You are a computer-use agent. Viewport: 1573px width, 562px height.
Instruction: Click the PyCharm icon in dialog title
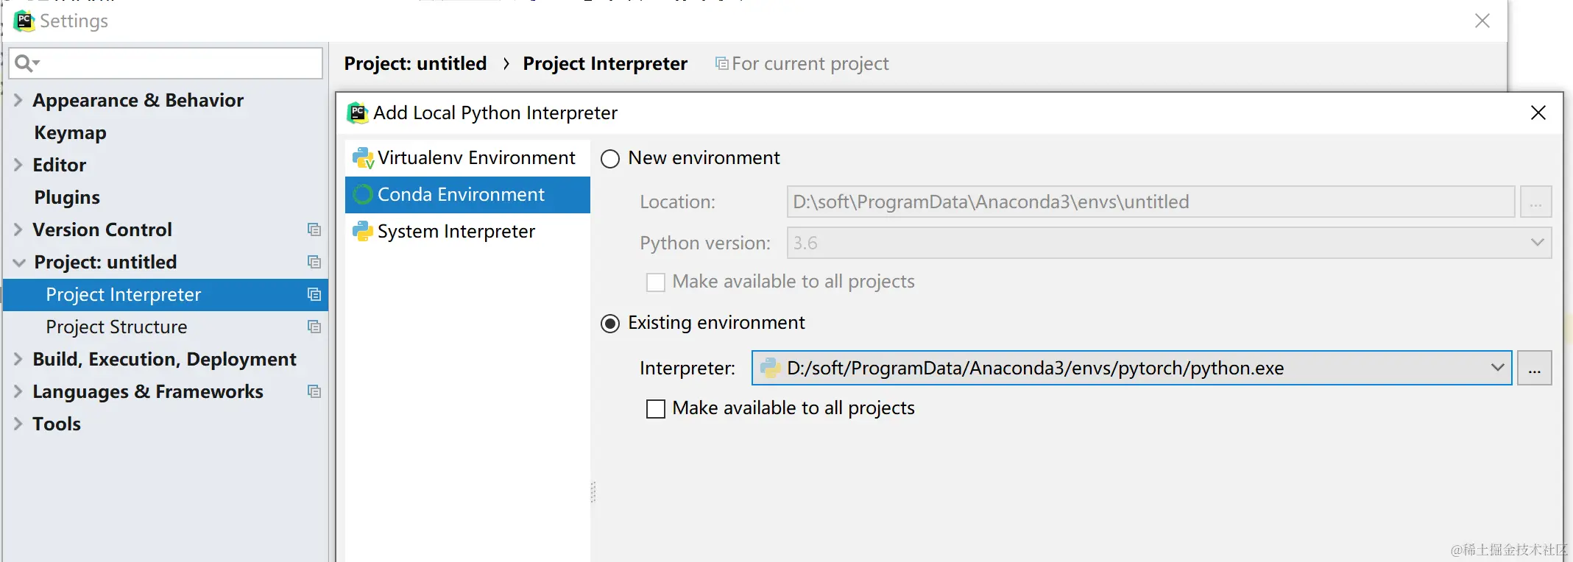click(358, 113)
